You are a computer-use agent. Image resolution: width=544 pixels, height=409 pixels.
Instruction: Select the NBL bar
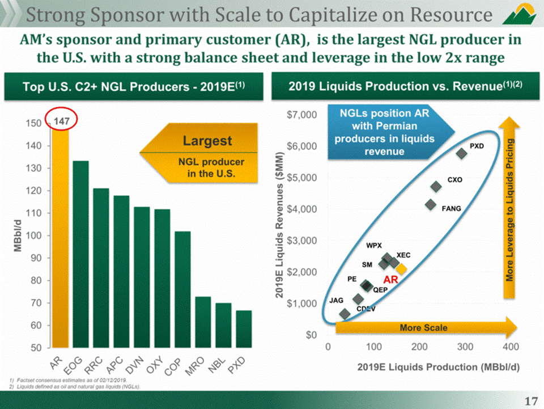click(223, 325)
